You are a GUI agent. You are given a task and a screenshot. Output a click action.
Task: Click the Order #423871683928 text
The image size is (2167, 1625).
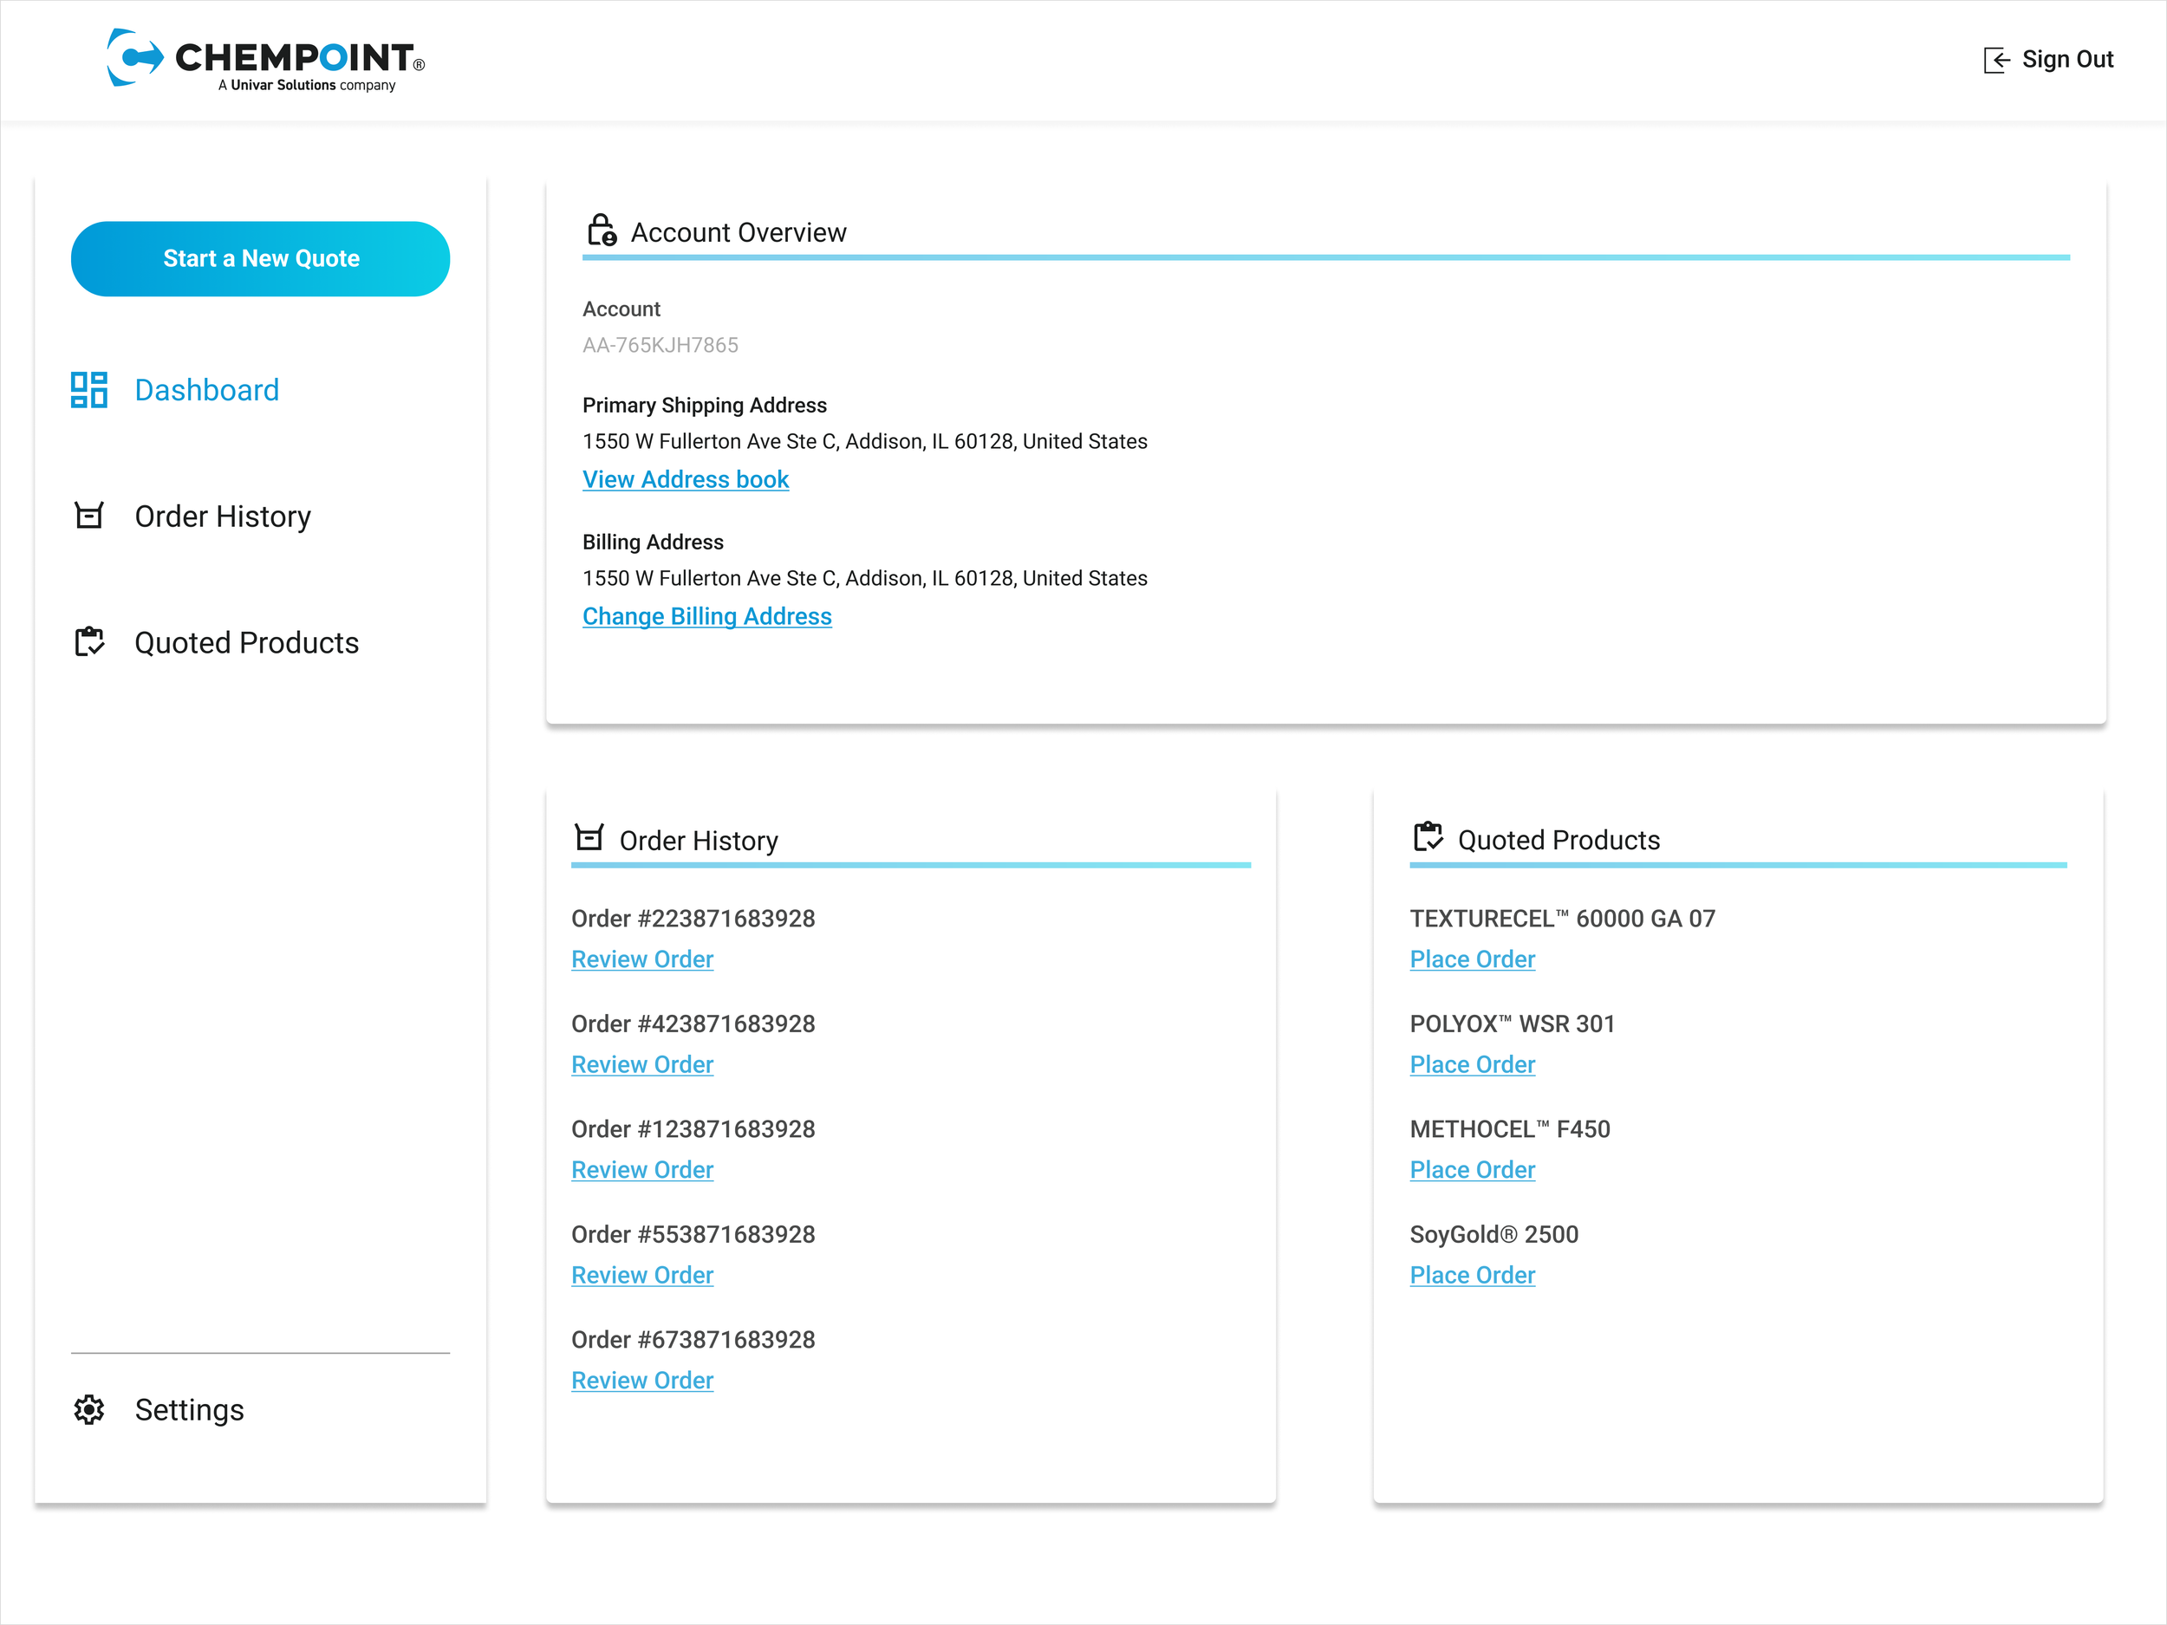pos(693,1024)
